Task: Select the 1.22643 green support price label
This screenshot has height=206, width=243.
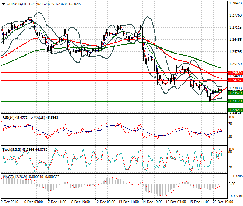Action: [x=235, y=110]
